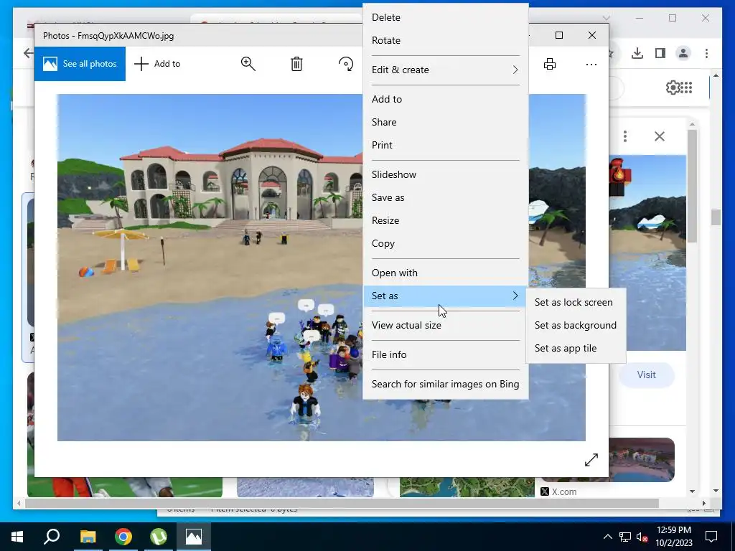Click the network tray icon
This screenshot has width=735, height=551.
click(625, 537)
